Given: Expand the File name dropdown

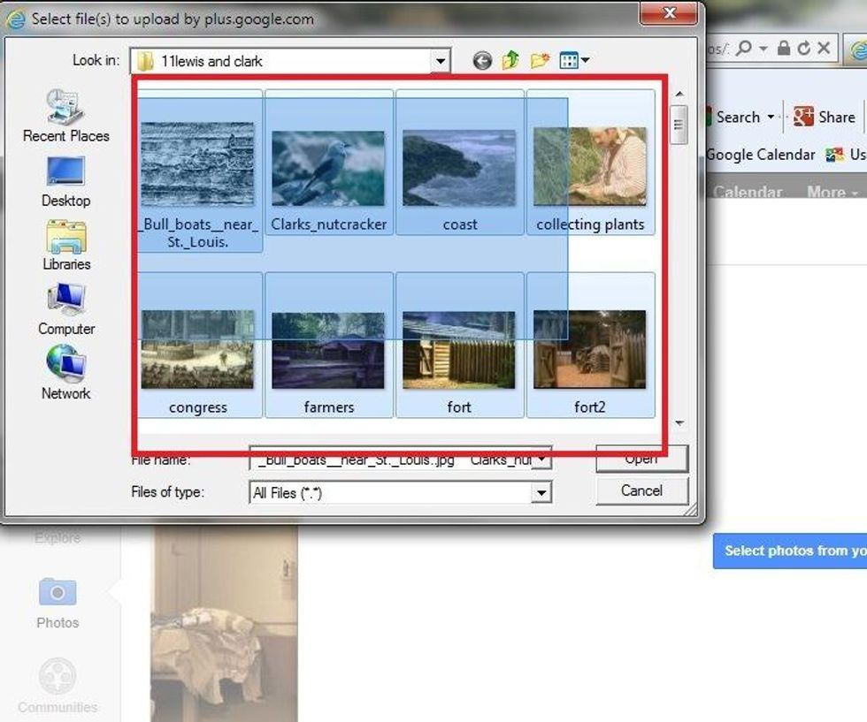Looking at the screenshot, I should click(542, 460).
